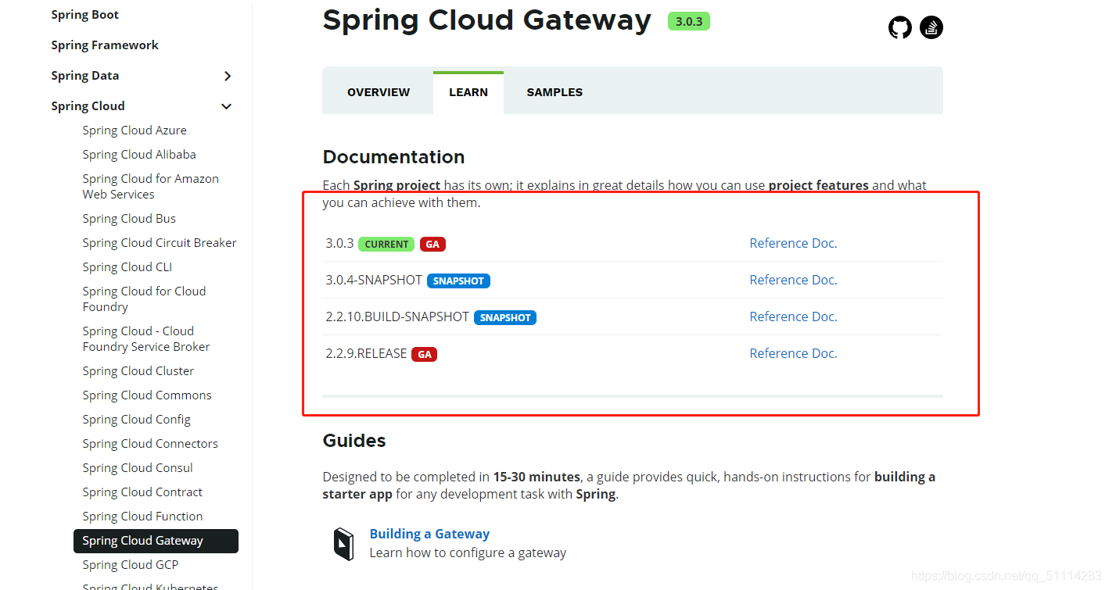The image size is (1109, 590).
Task: Open the Spring Data sidebar entry
Action: pos(85,76)
